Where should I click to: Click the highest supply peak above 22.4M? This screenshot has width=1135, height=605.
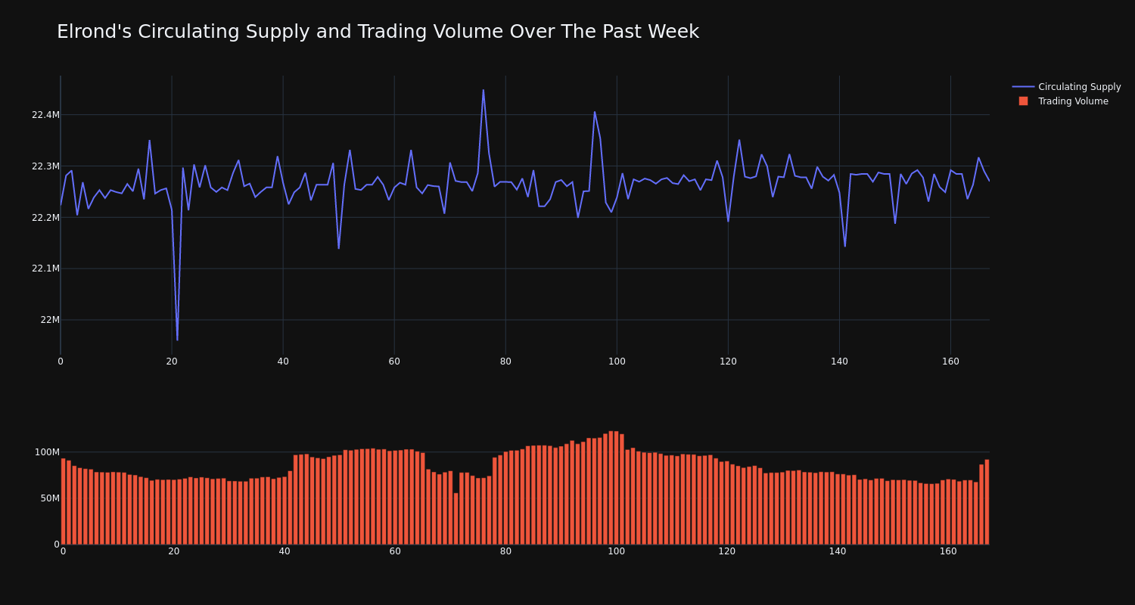484,90
